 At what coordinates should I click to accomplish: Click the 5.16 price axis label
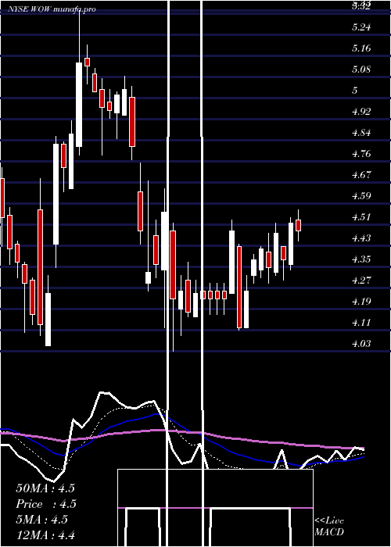361,48
